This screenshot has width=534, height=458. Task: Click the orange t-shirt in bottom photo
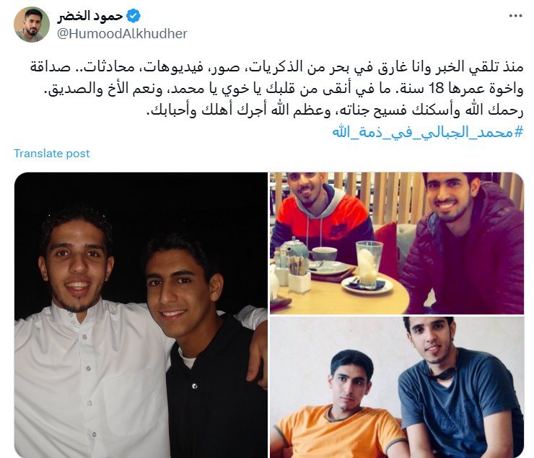click(x=337, y=432)
